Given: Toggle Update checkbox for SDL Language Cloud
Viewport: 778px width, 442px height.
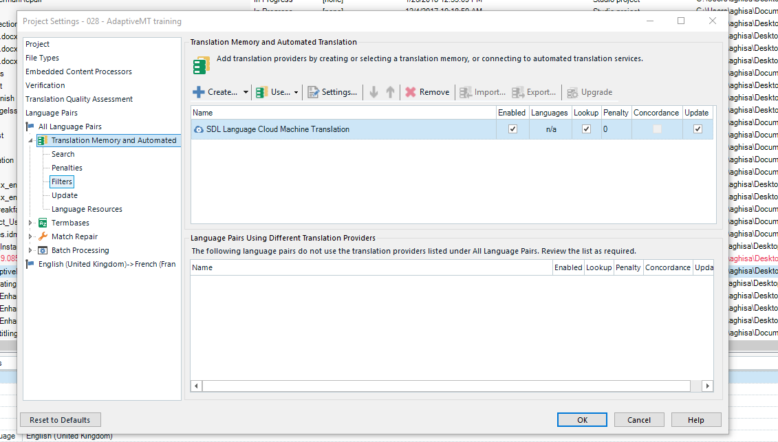Looking at the screenshot, I should (698, 129).
